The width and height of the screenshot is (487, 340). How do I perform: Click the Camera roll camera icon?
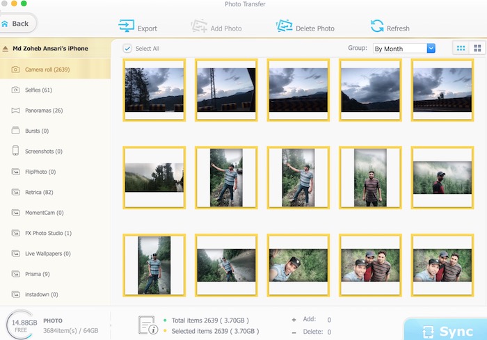(15, 70)
